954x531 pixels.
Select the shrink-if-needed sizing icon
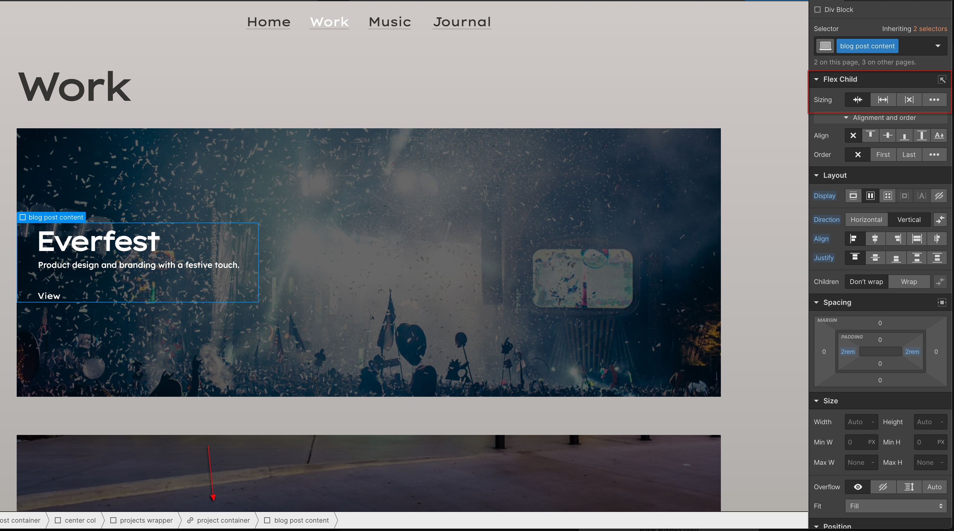tap(857, 100)
